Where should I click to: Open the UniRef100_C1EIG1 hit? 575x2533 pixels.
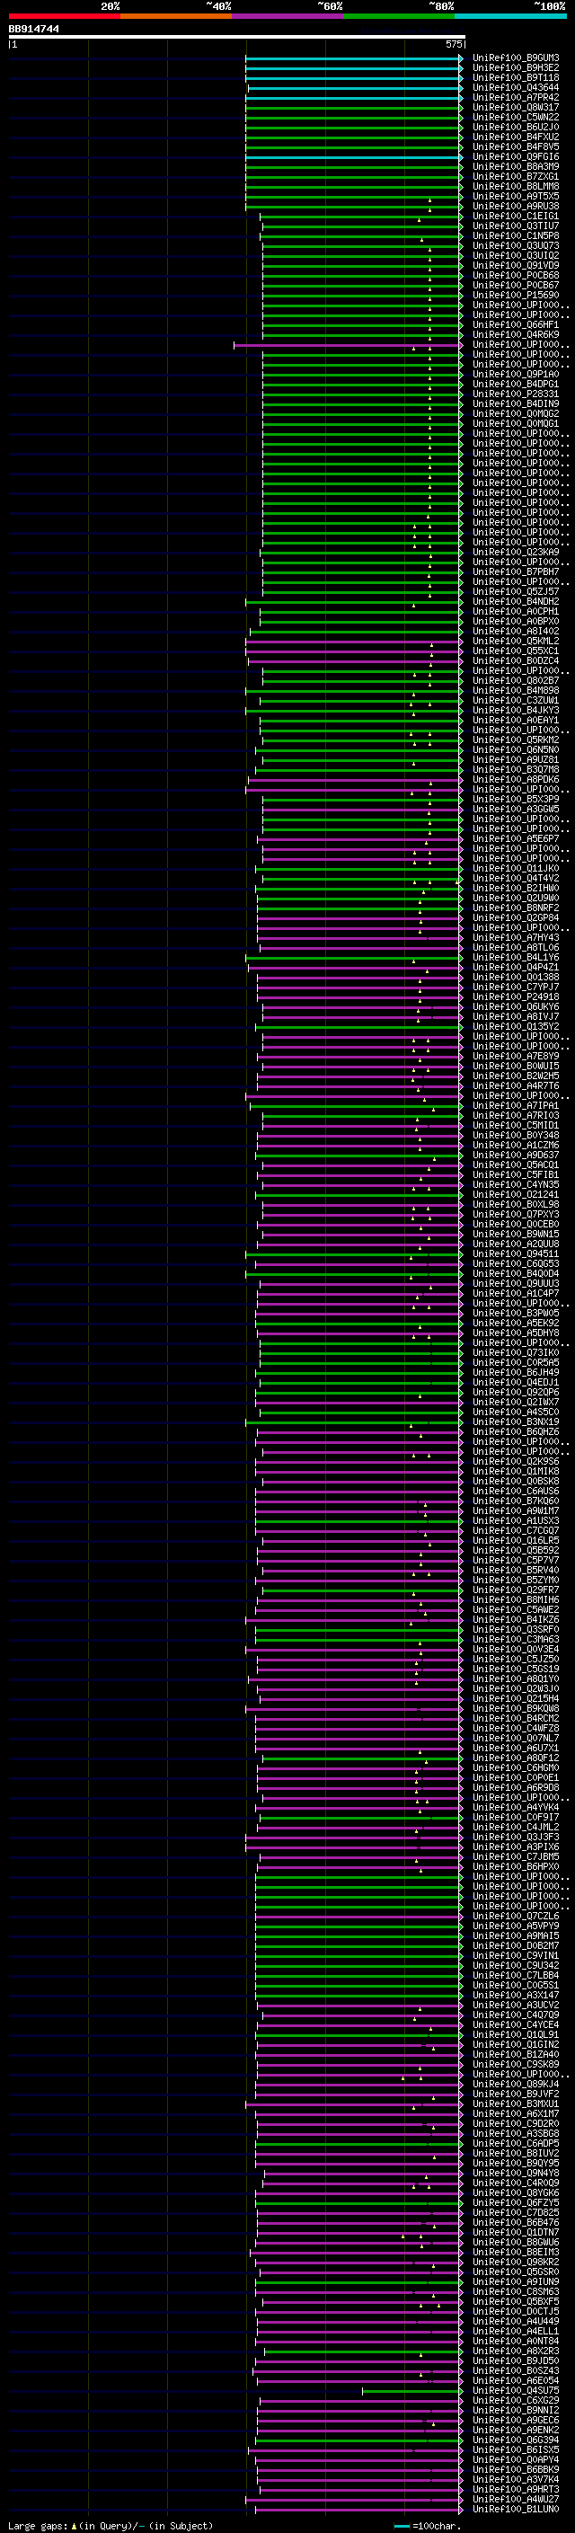click(515, 217)
